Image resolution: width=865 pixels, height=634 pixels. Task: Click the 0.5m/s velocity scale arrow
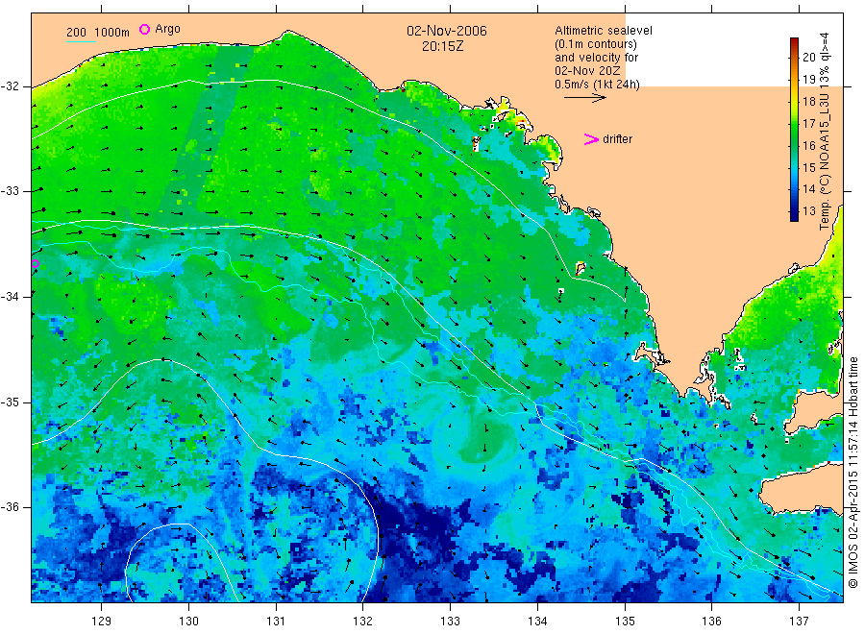[x=584, y=98]
